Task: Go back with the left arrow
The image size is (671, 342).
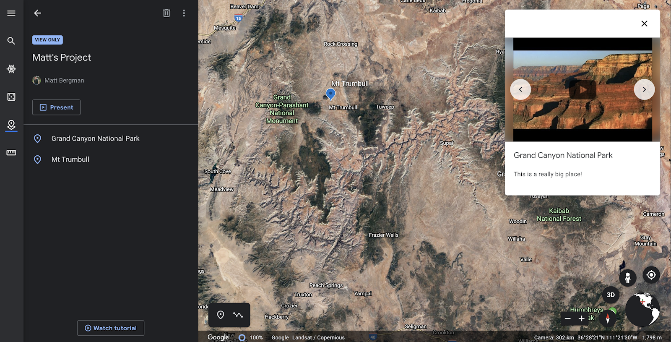Action: click(x=37, y=13)
